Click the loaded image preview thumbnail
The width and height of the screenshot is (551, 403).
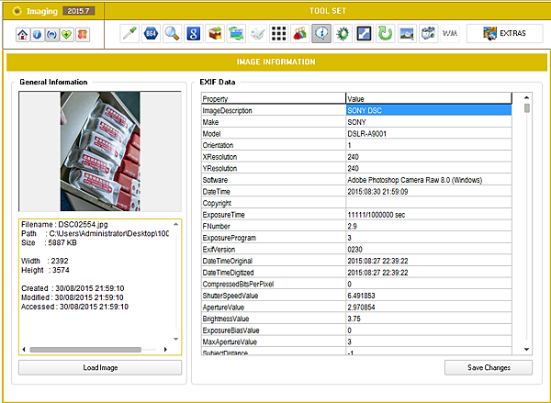click(x=100, y=151)
